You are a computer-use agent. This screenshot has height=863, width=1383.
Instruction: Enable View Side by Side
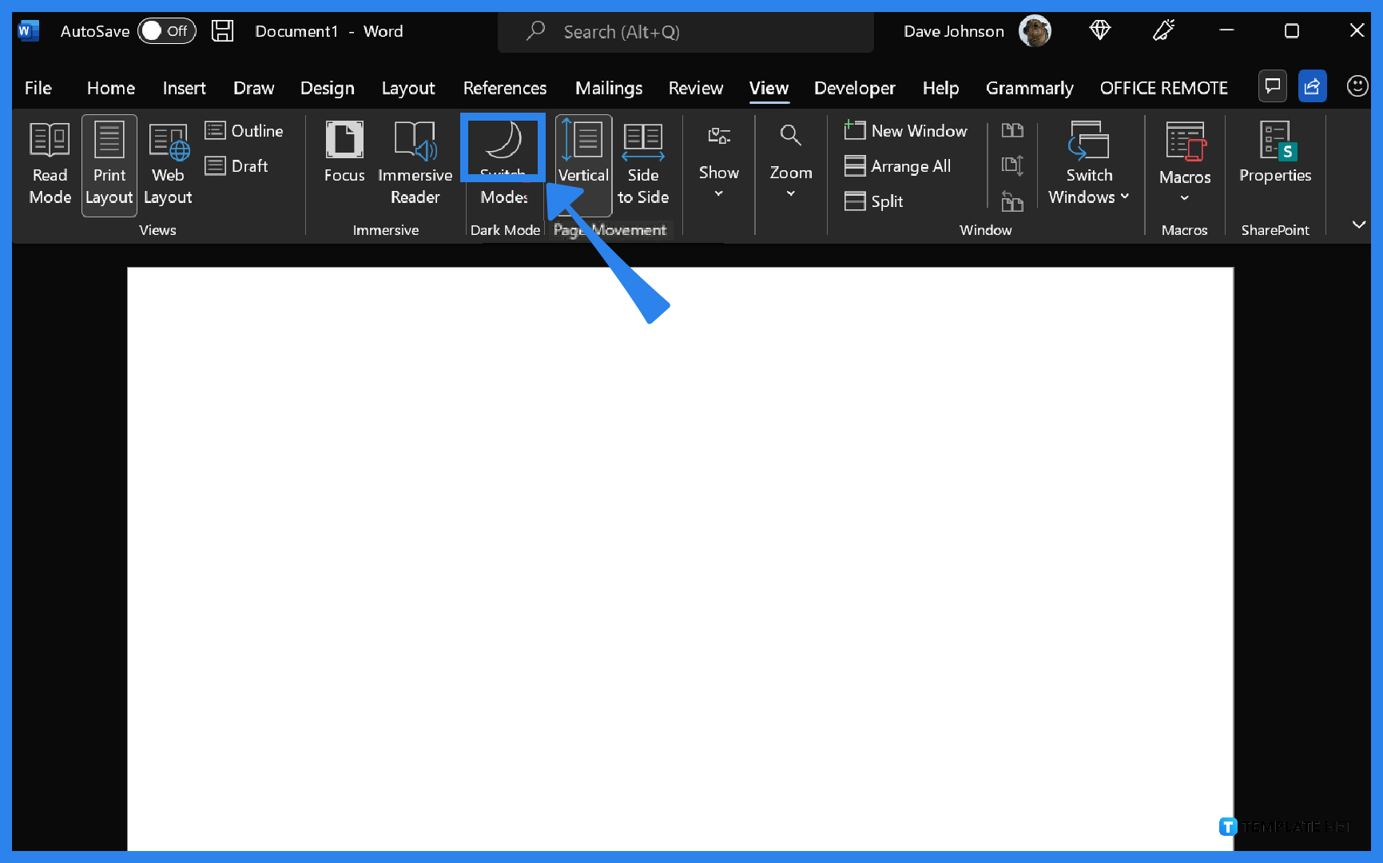coord(1012,130)
